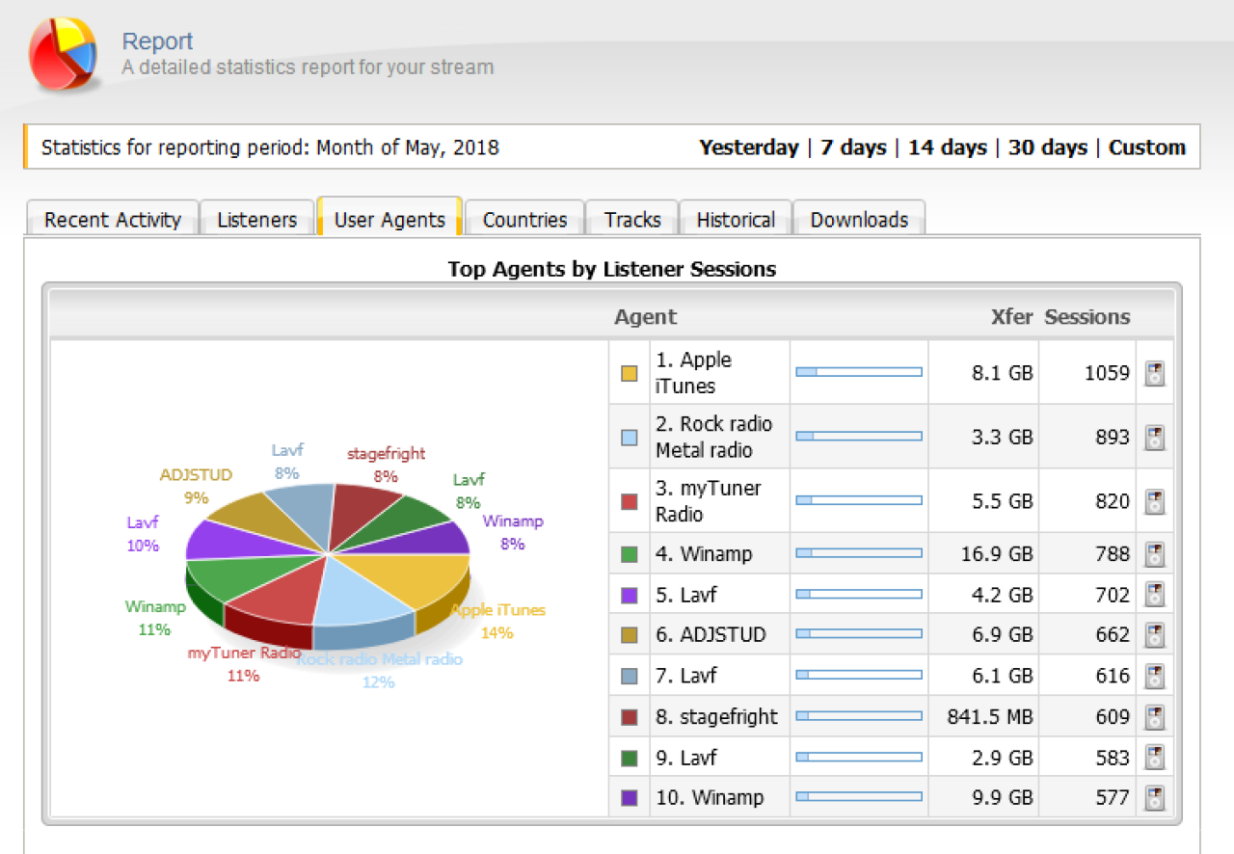Open details icon for 10. Winamp row
Viewport: 1234px width, 854px height.
click(x=1154, y=798)
